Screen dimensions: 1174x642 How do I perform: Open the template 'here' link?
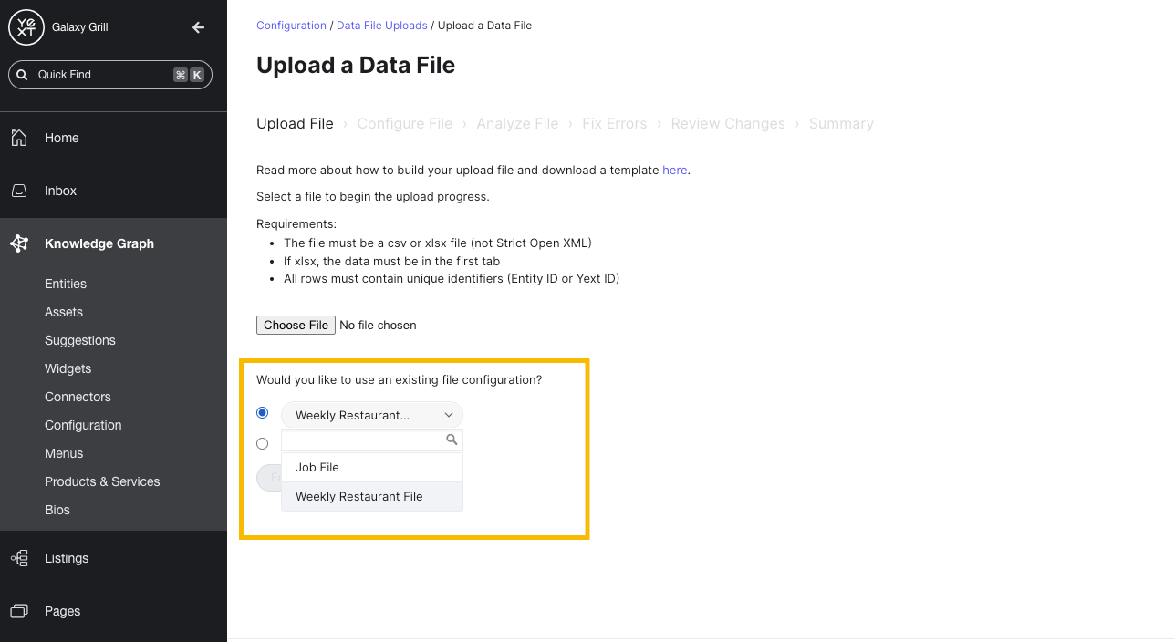point(675,170)
